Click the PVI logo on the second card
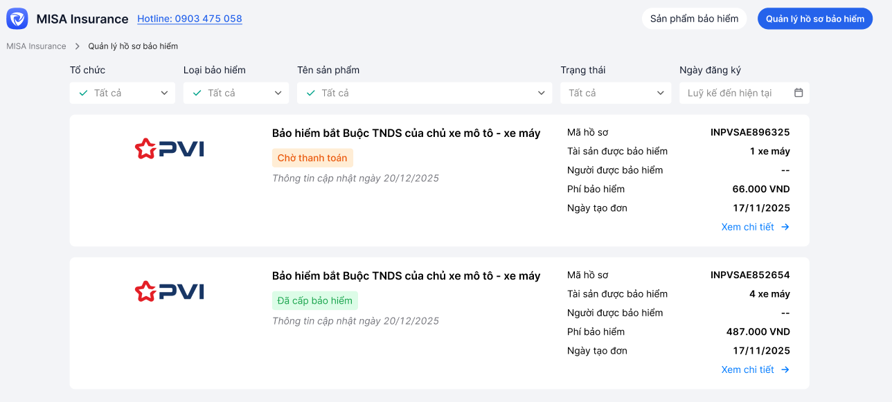 coord(169,291)
